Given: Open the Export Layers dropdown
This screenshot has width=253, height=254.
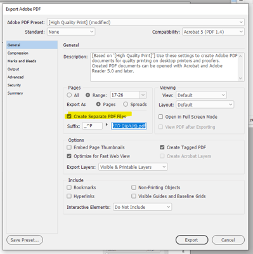Looking at the screenshot, I should point(133,167).
